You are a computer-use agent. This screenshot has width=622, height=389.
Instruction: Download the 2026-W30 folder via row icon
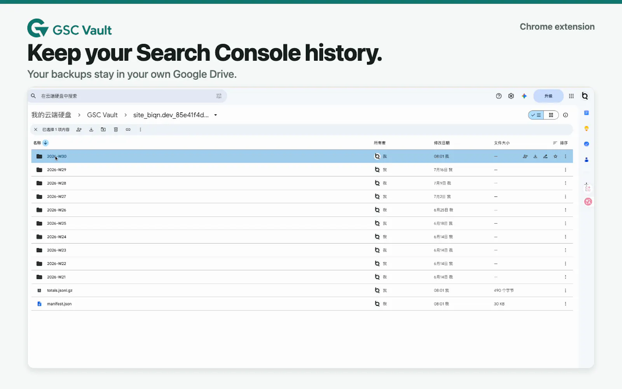tap(535, 156)
